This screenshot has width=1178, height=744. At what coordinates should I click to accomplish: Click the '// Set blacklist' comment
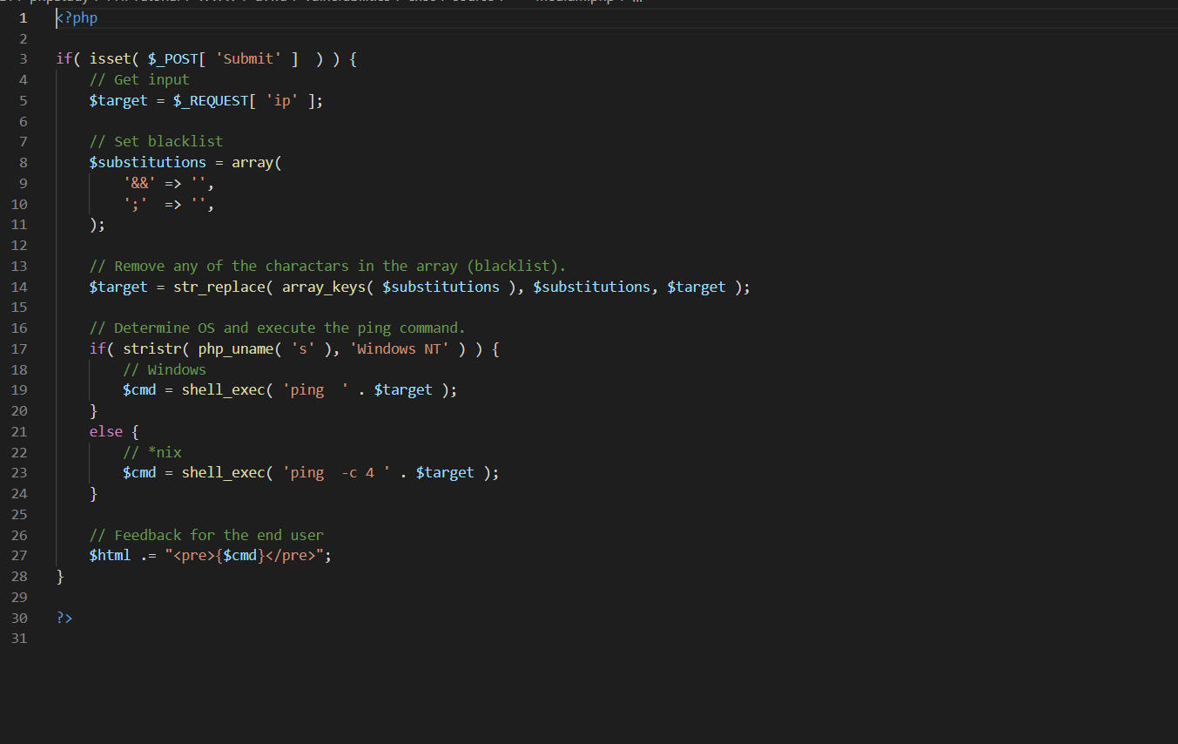click(156, 141)
